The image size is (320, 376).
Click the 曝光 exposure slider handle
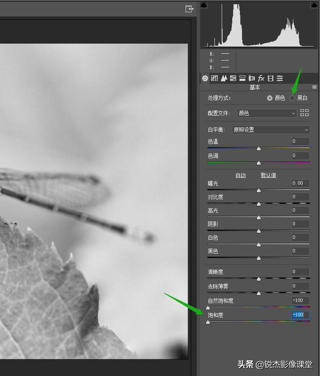[x=259, y=191]
